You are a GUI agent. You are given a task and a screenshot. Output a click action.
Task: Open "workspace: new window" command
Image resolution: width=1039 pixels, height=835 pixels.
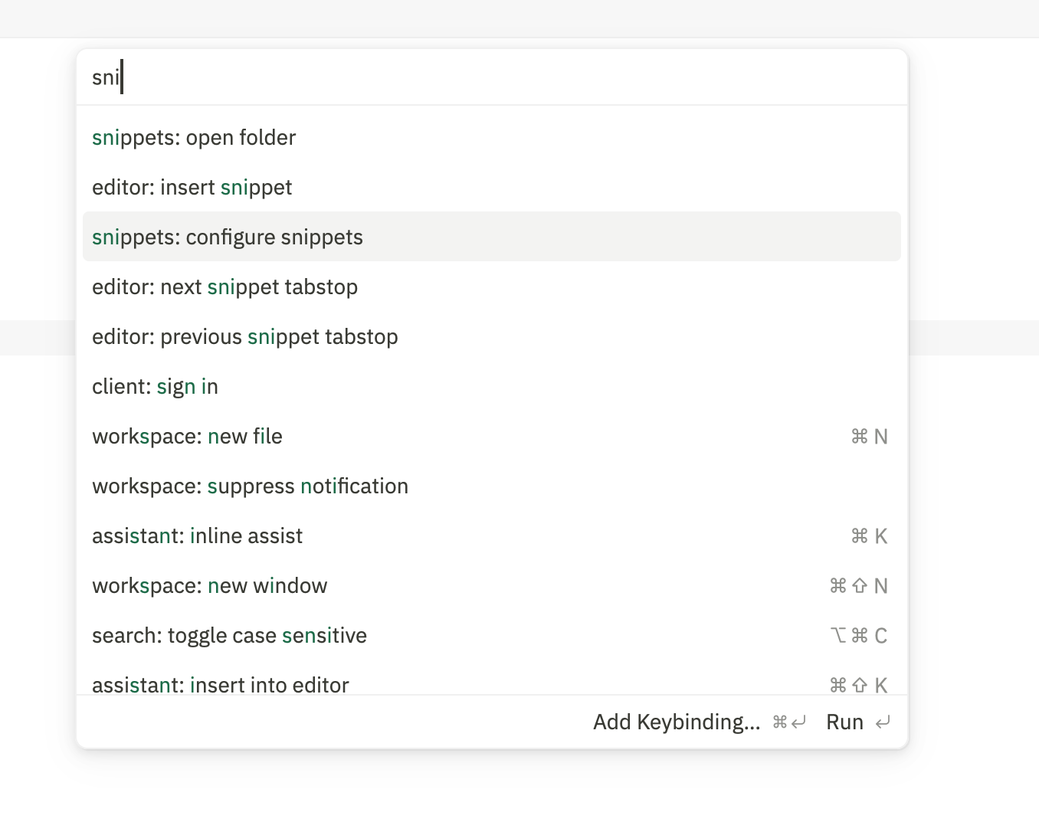pos(210,586)
